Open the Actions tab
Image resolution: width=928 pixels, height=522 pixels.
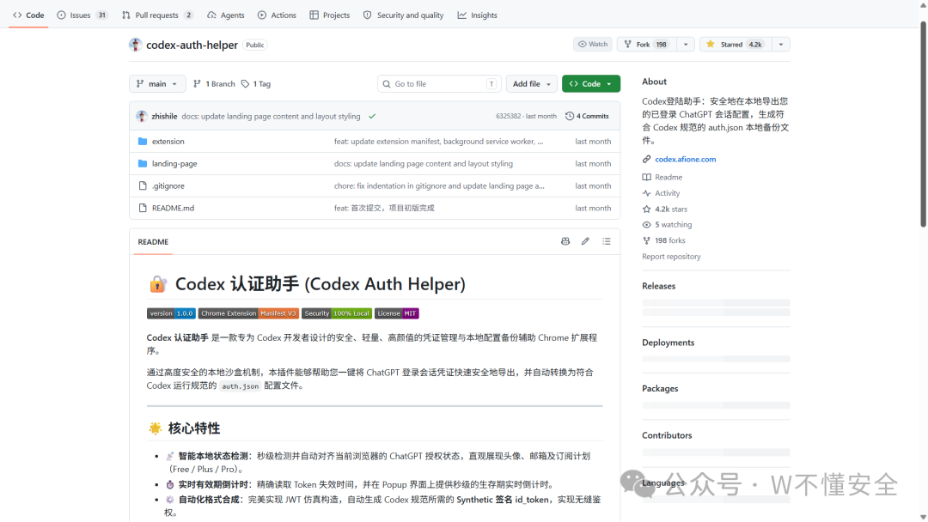[x=277, y=15]
